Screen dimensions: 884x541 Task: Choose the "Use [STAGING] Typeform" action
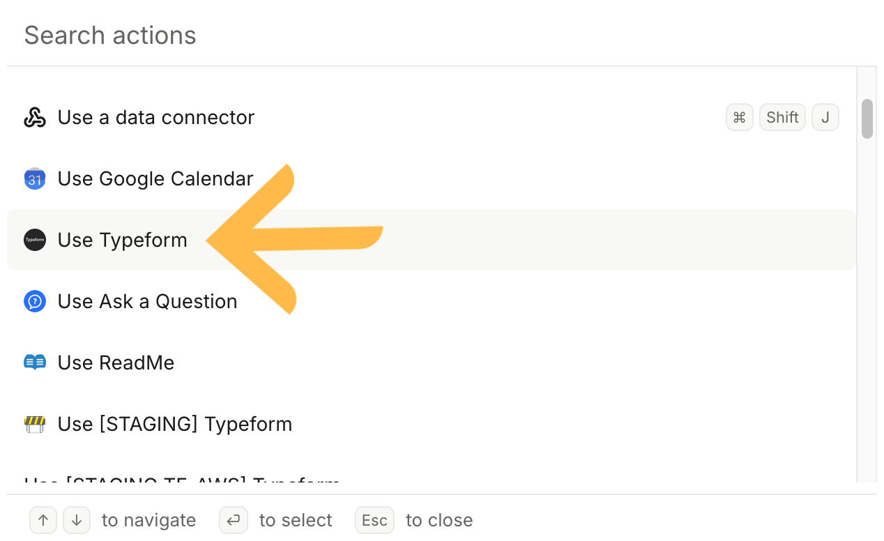click(x=175, y=424)
